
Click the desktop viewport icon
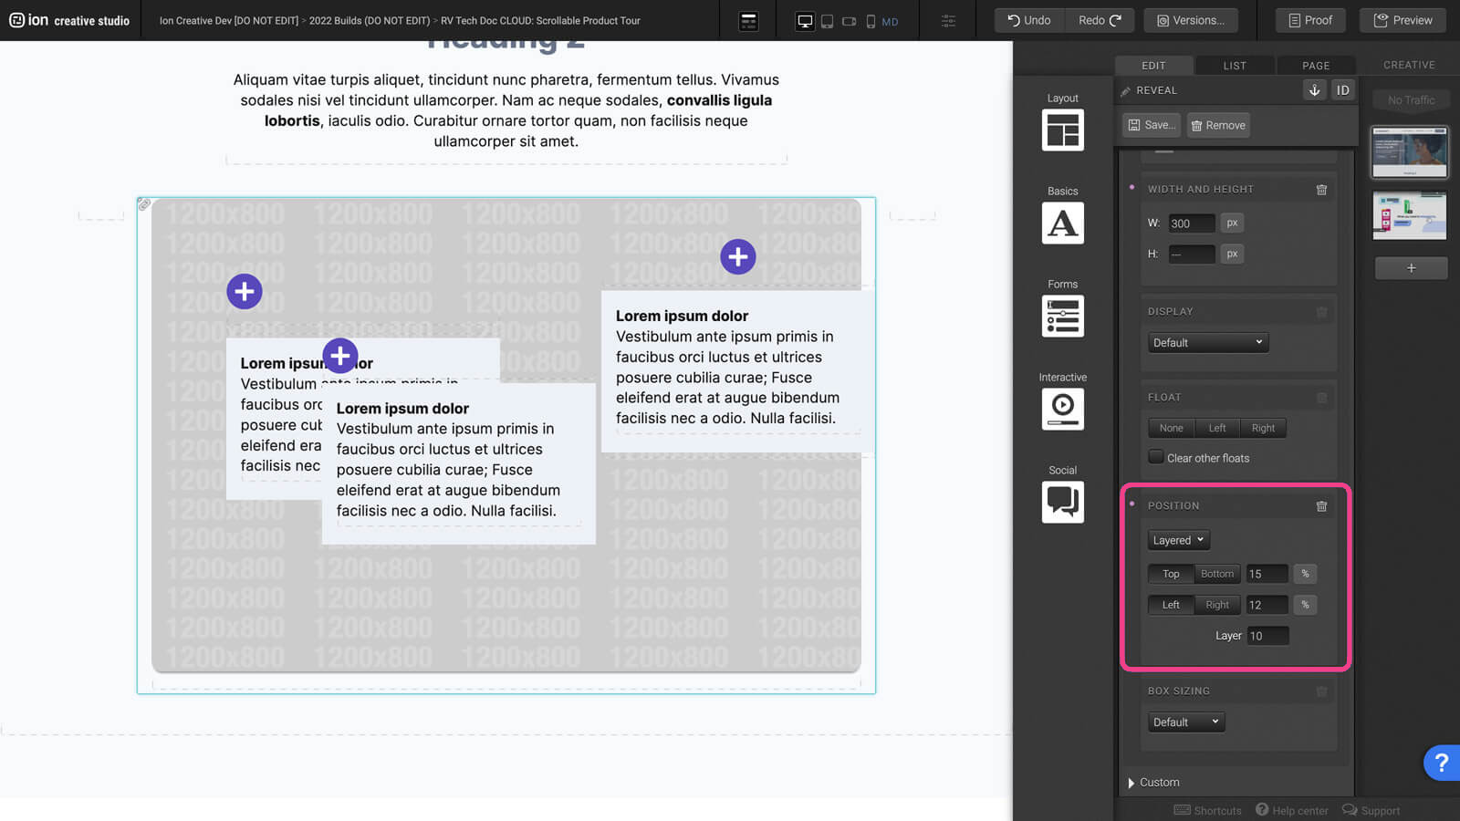pos(804,21)
